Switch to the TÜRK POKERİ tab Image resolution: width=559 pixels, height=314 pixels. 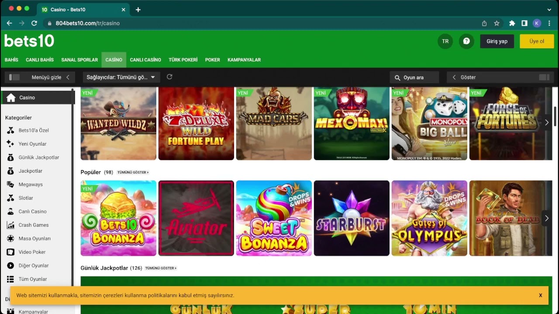pyautogui.click(x=183, y=60)
